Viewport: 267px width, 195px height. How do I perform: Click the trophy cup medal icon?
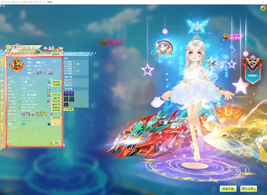pyautogui.click(x=38, y=114)
